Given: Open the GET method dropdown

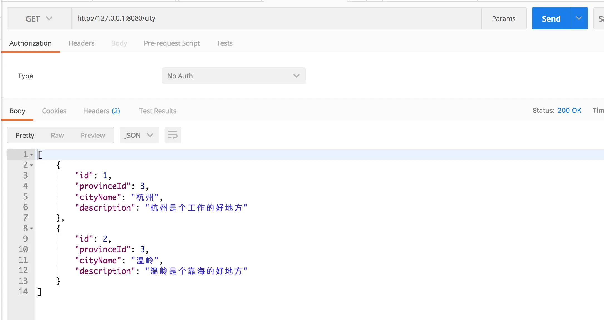Looking at the screenshot, I should (39, 19).
